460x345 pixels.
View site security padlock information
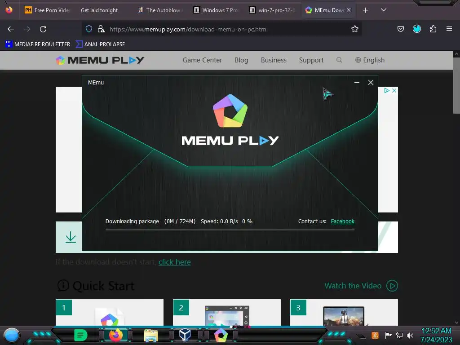point(101,29)
